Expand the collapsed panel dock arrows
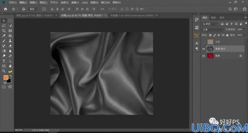248x133 pixels. pos(198,14)
